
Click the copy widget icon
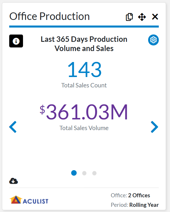pos(129,17)
